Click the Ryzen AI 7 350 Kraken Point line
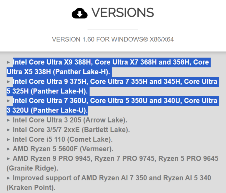226x193 pixels. 112,178
